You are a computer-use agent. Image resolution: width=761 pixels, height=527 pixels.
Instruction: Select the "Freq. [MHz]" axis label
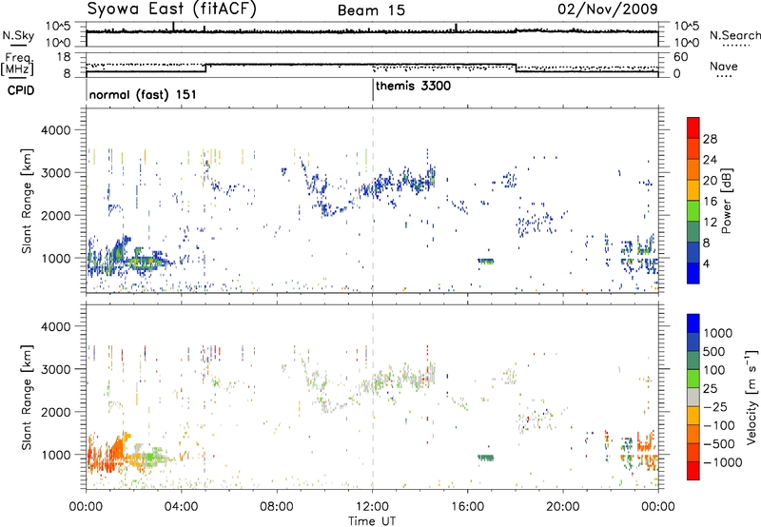point(17,65)
